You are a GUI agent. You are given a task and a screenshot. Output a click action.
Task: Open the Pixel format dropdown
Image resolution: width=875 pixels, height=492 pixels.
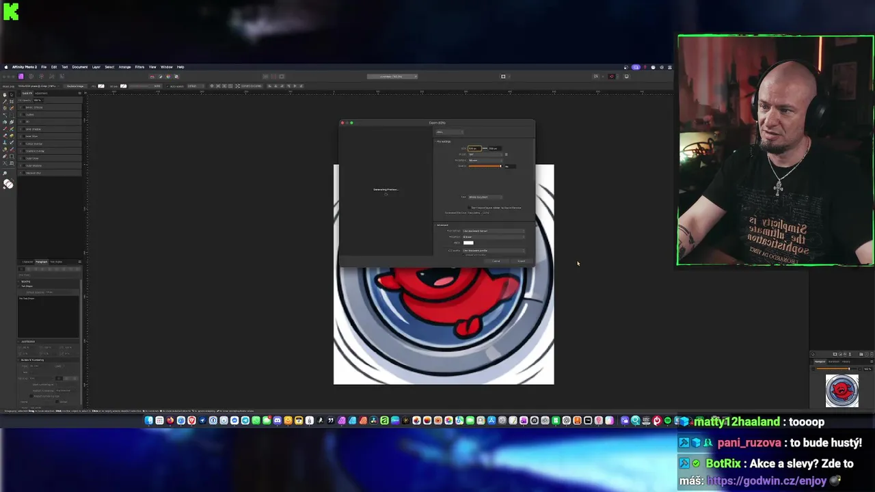tap(494, 231)
